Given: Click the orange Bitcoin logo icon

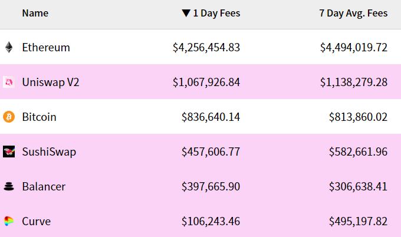Looking at the screenshot, I should coord(8,117).
